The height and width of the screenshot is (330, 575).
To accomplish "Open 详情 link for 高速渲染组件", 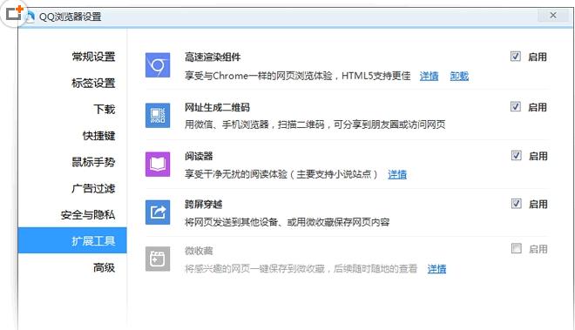I will tap(429, 76).
